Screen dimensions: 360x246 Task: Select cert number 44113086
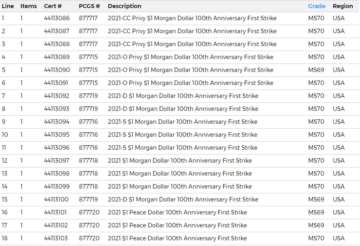[57, 18]
